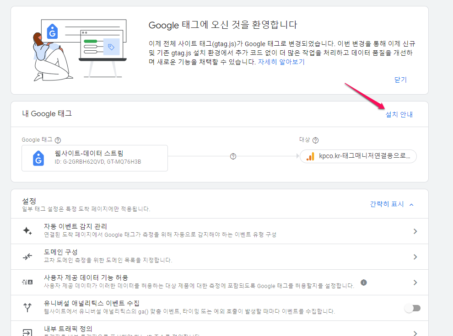This screenshot has height=336, width=453.
Task: Open the 자세히 알아보기 link
Action: pos(281,62)
